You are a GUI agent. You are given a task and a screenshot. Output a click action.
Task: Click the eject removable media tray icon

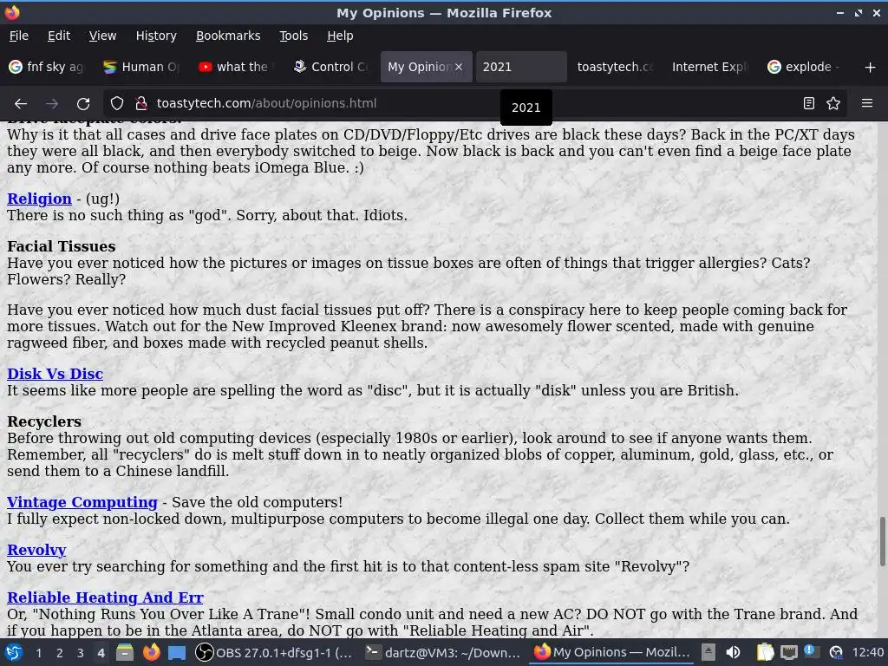(708, 652)
